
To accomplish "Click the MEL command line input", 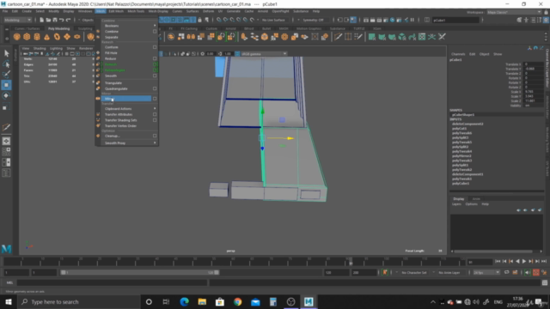I will (x=112, y=282).
